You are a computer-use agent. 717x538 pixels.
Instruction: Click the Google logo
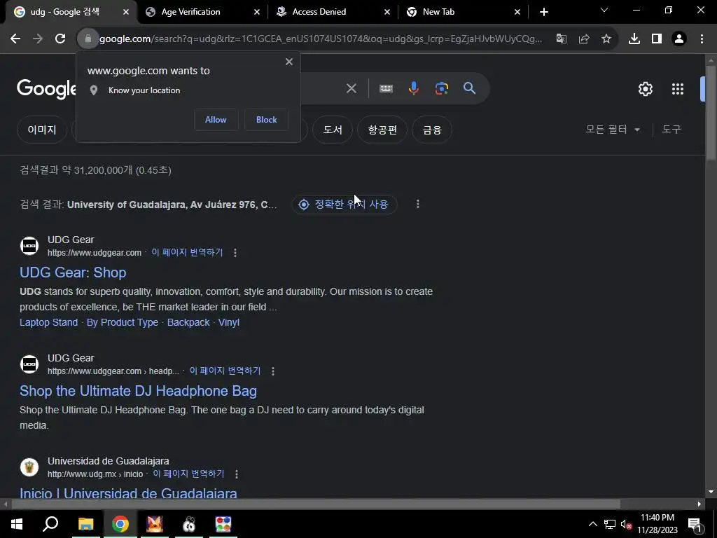47,89
